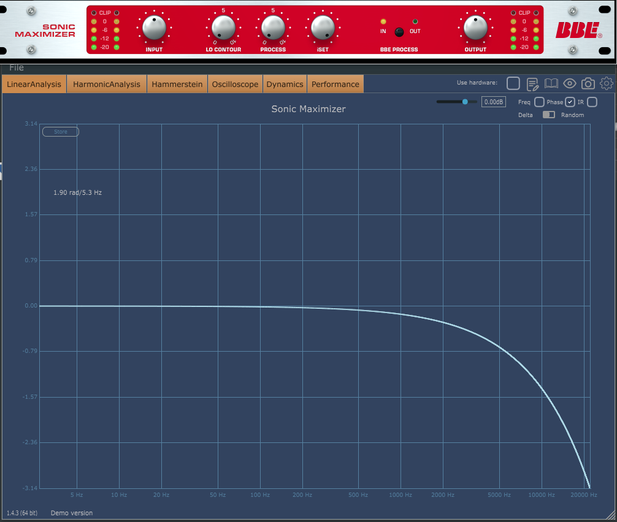617x522 pixels.
Task: Click the '100 Hz' axis label
Action: [260, 495]
